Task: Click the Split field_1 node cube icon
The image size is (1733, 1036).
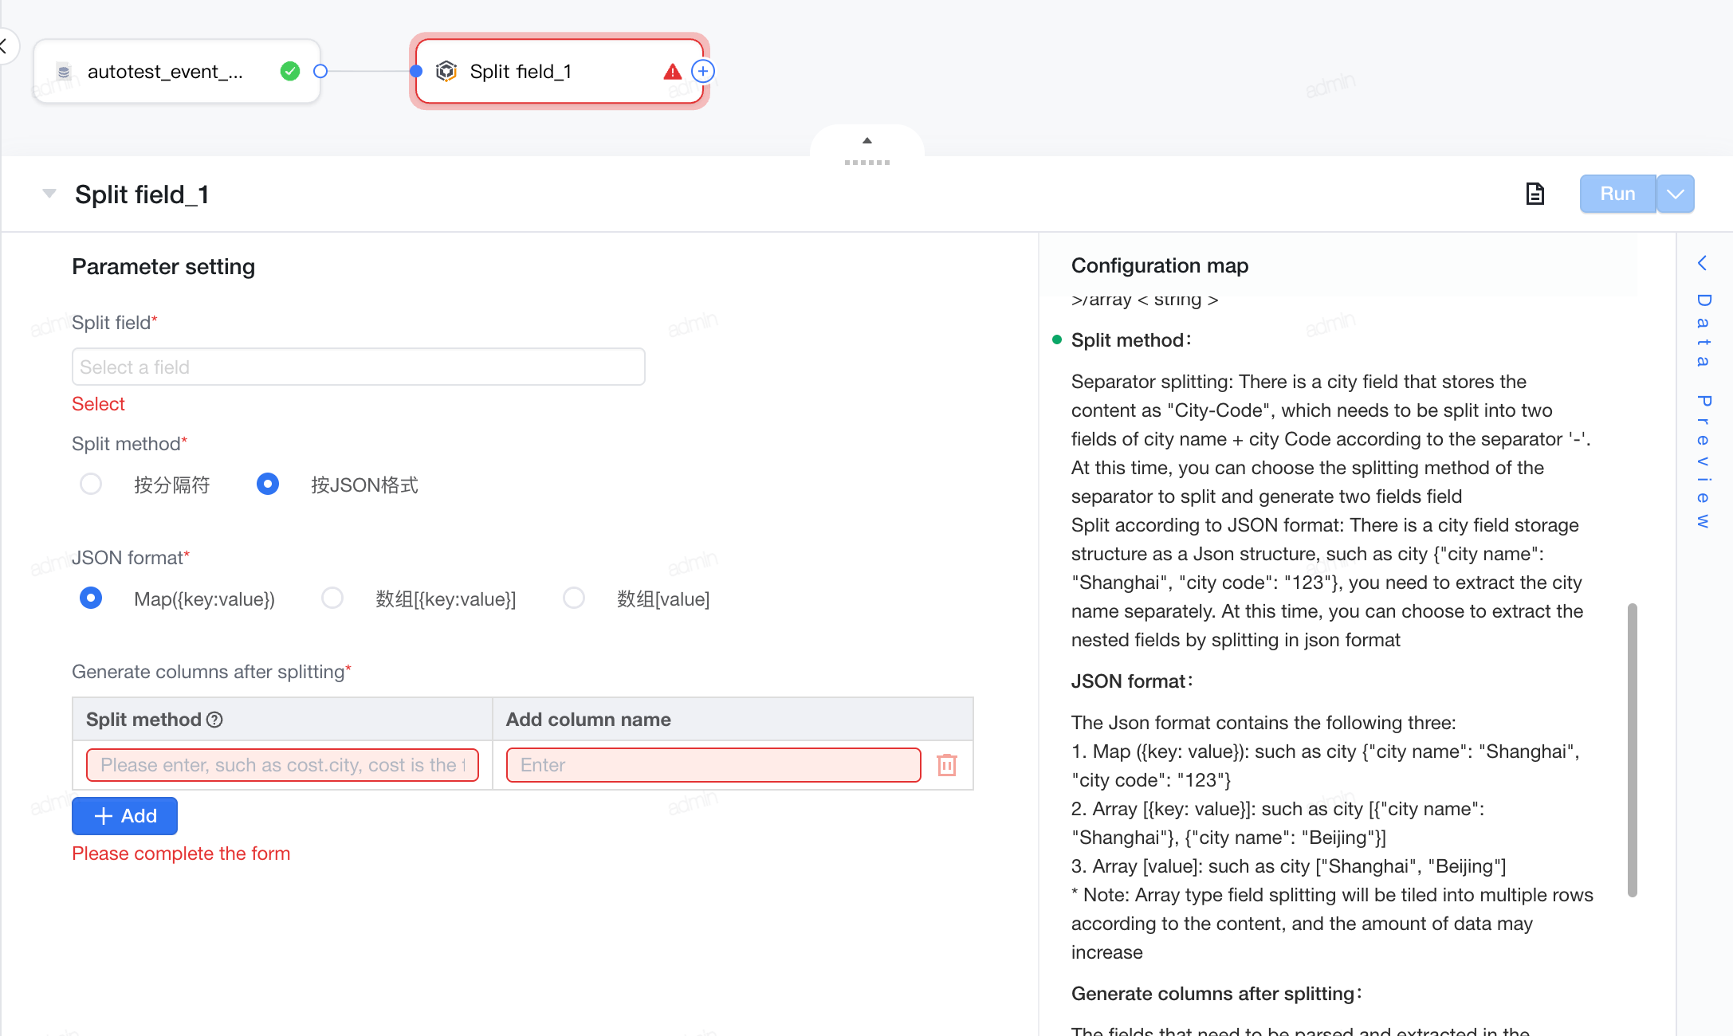Action: [x=446, y=72]
